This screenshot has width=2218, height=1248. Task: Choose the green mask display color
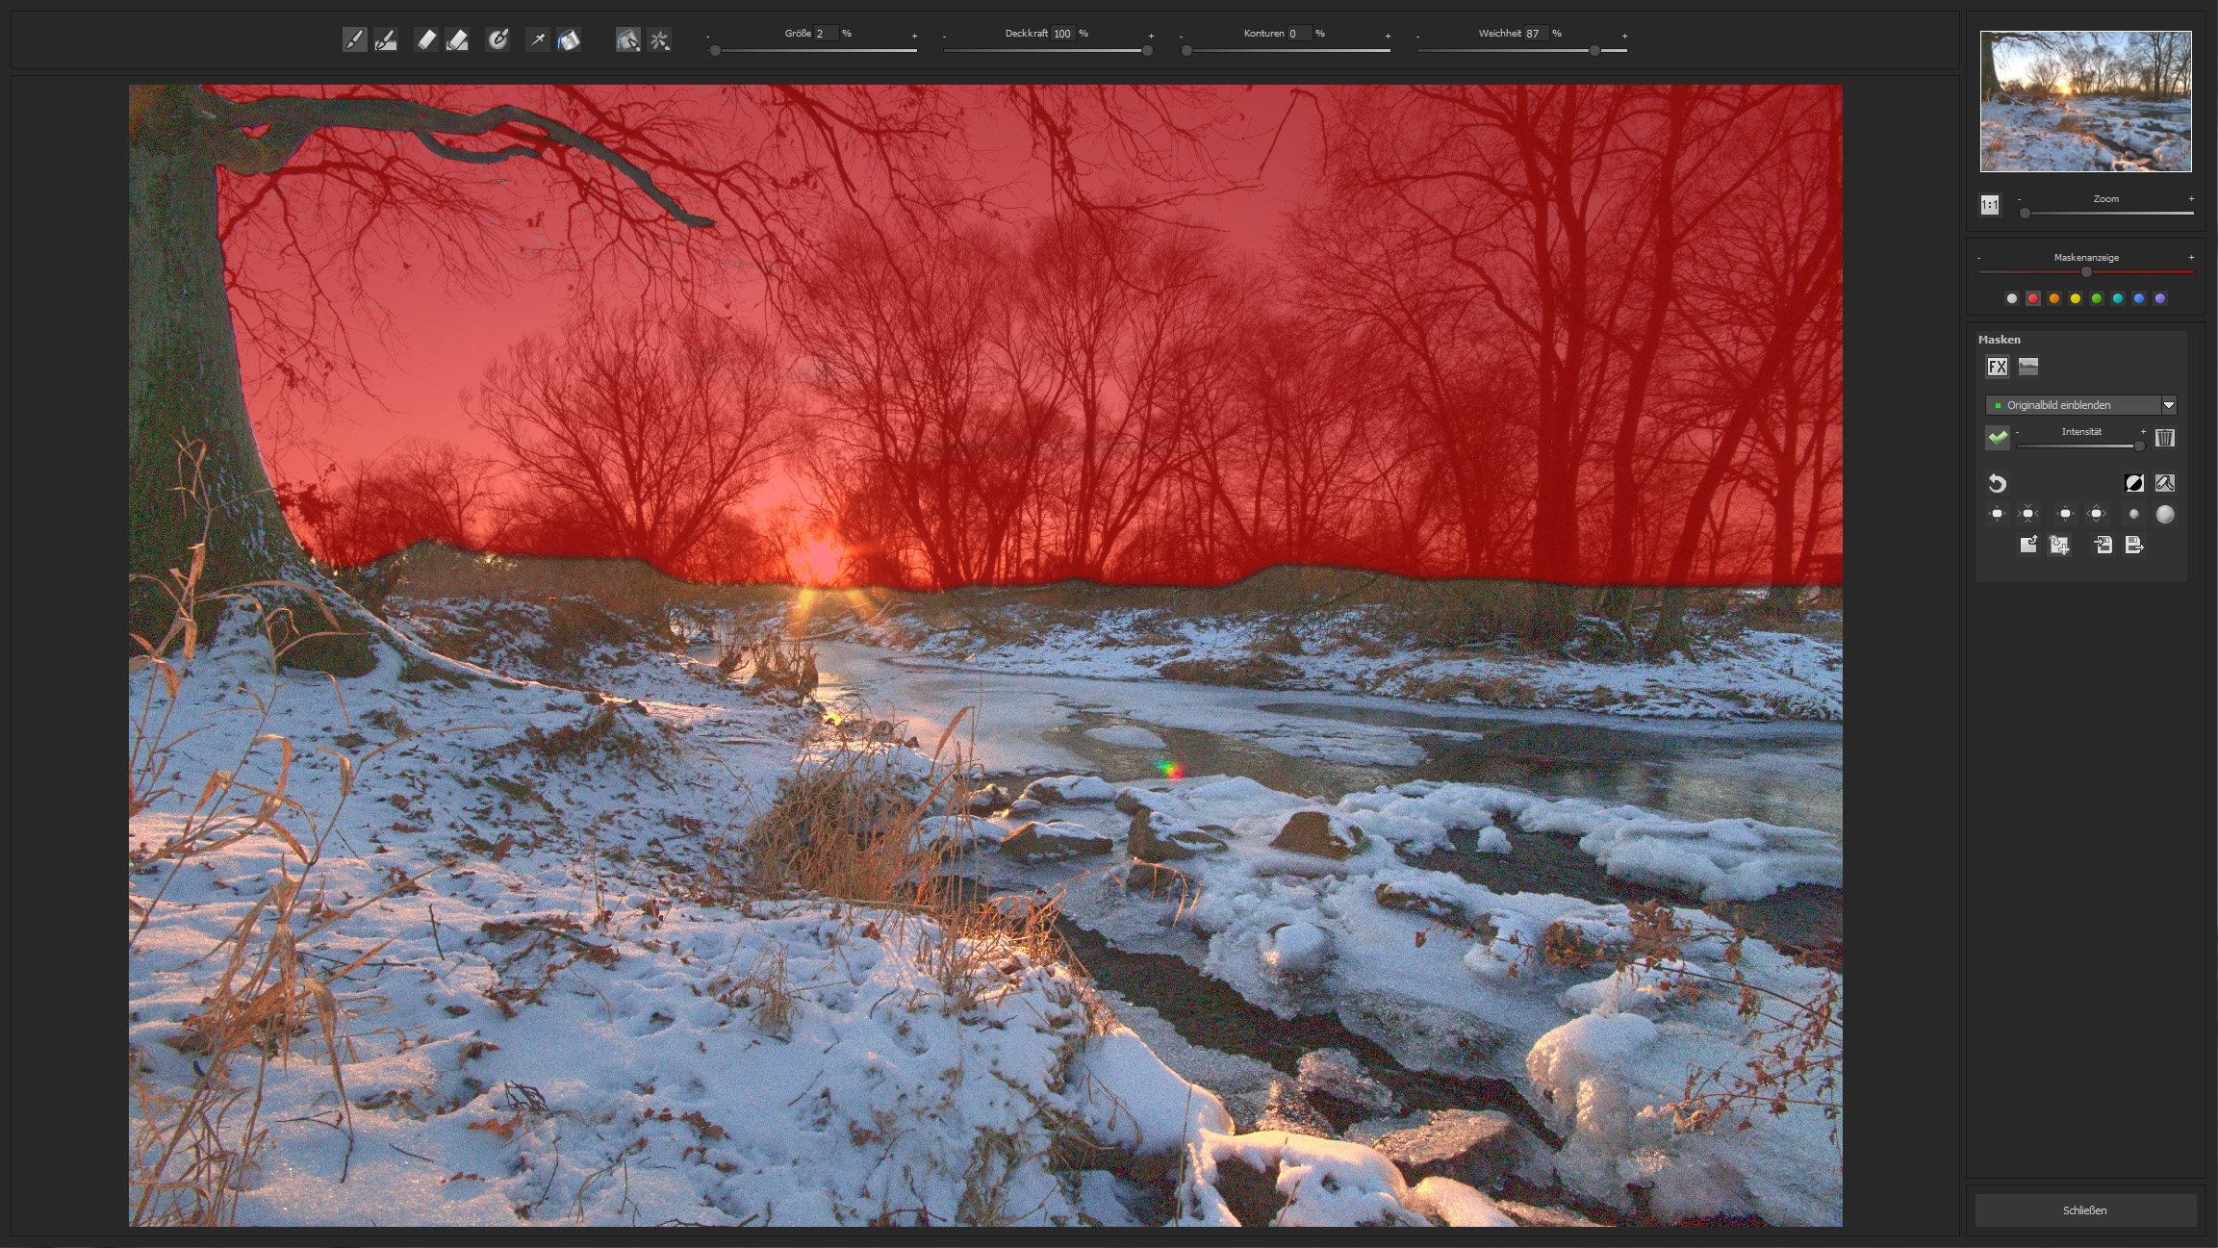pyautogui.click(x=2096, y=298)
